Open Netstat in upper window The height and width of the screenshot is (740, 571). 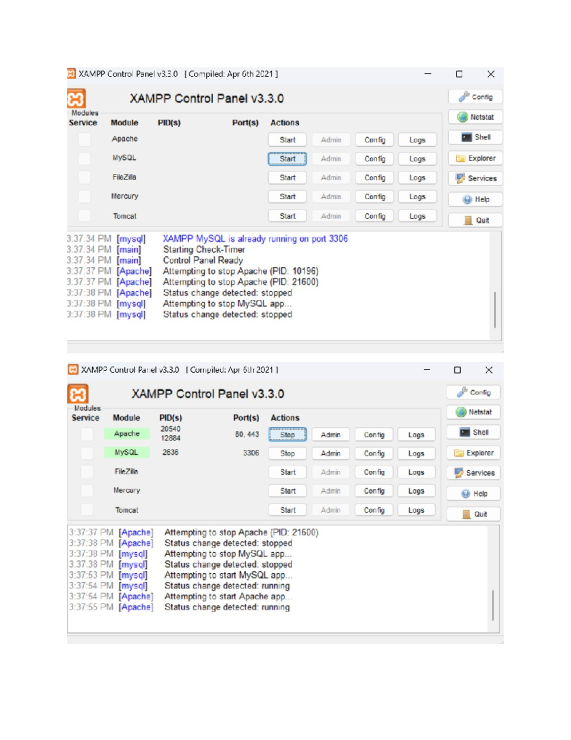tap(475, 117)
